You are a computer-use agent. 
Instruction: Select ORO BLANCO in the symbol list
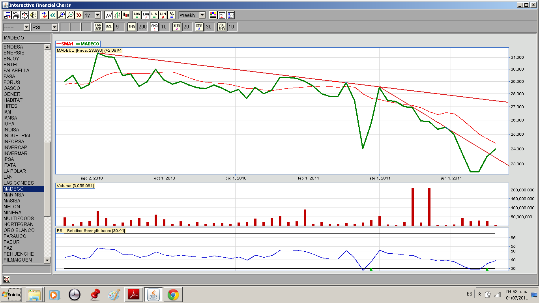(24, 230)
